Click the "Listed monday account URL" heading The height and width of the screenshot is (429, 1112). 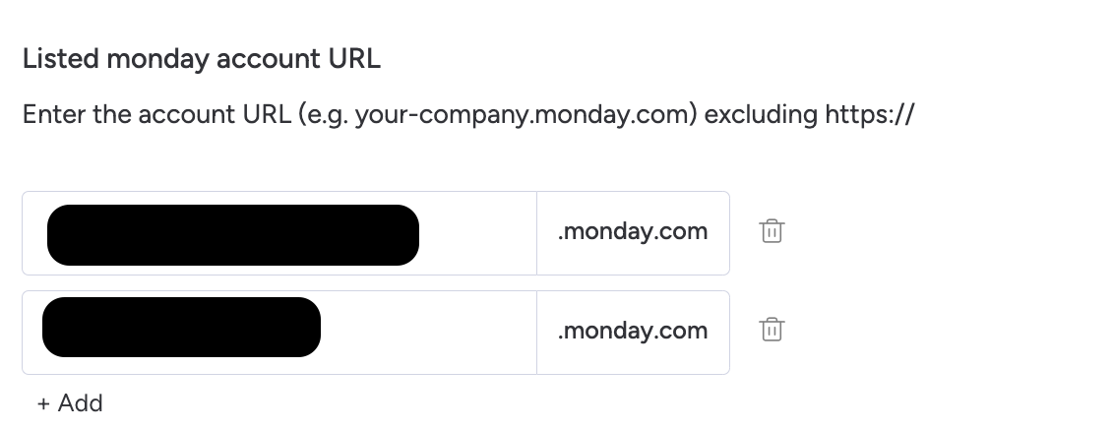click(202, 59)
